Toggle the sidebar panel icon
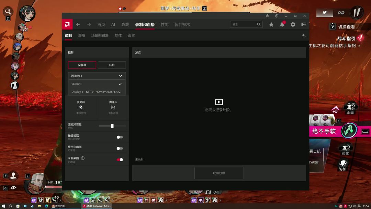This screenshot has width=371, height=209. tap(304, 24)
